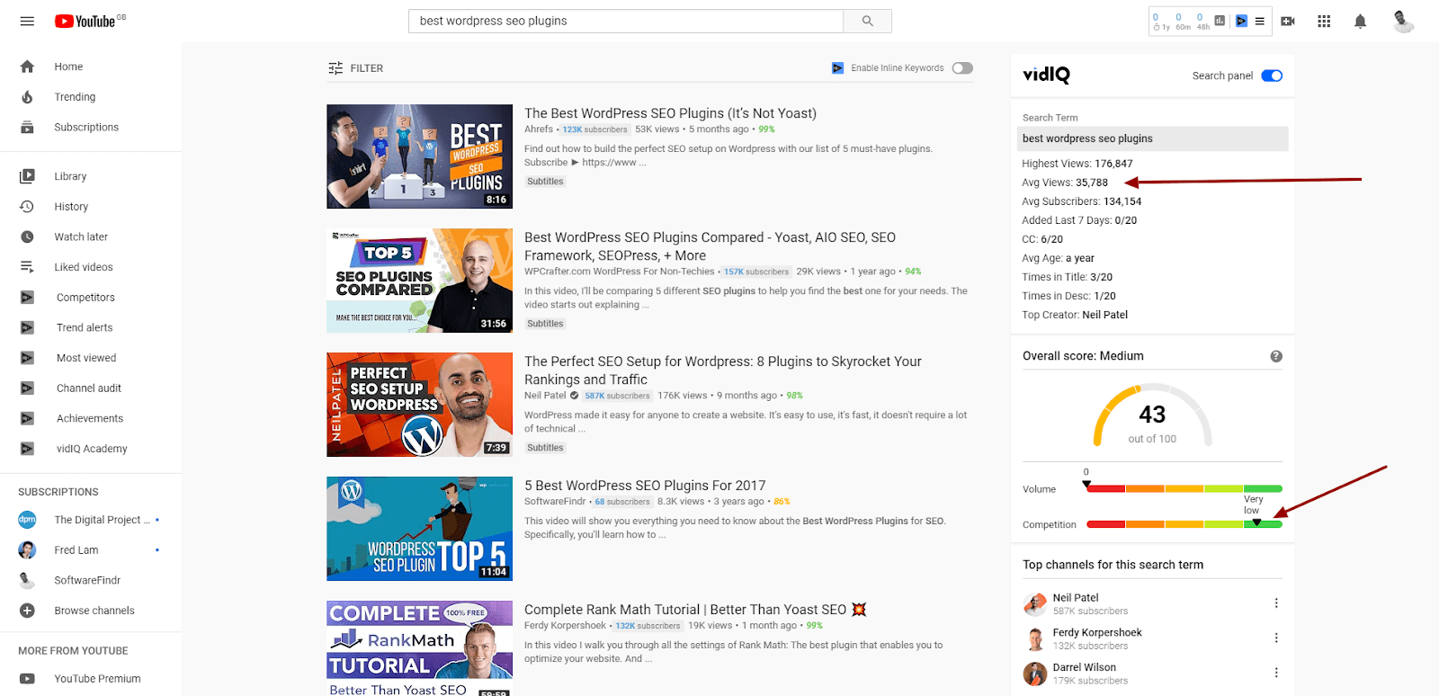Click the Subscriptions sidebar icon
This screenshot has width=1439, height=696.
(x=27, y=127)
